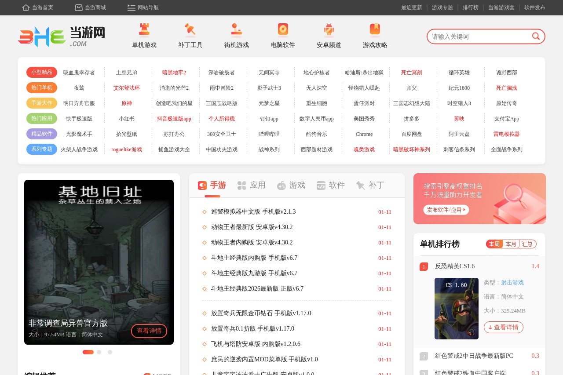Switch to the 补丁 tab
The width and height of the screenshot is (563, 375).
370,186
